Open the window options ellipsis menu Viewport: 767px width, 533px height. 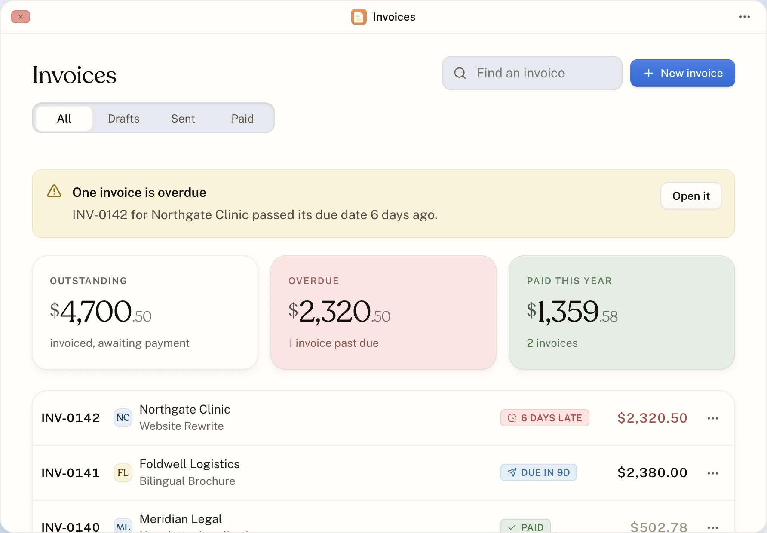tap(744, 17)
